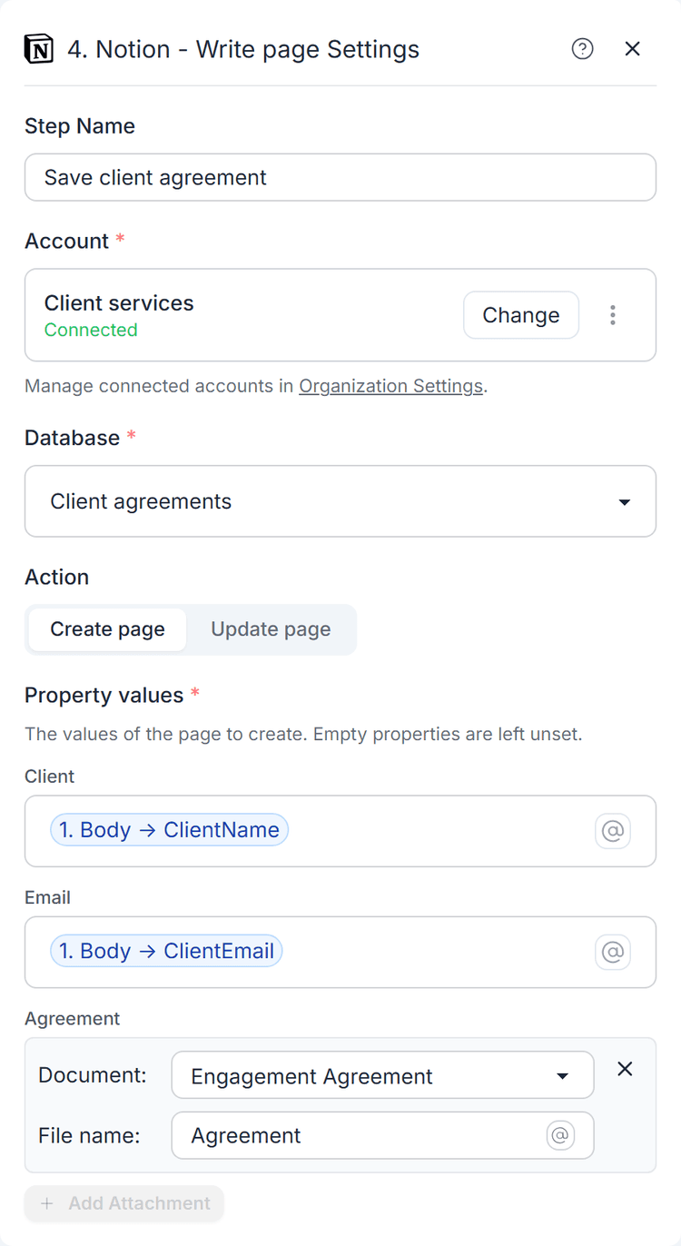This screenshot has width=681, height=1246.
Task: Close the Write page Settings panel
Action: pyautogui.click(x=633, y=49)
